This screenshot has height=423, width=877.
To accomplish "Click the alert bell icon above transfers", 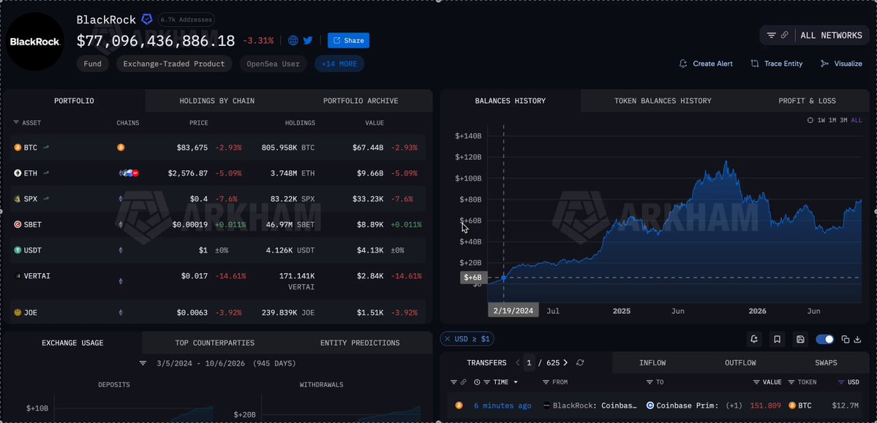I will pos(754,339).
